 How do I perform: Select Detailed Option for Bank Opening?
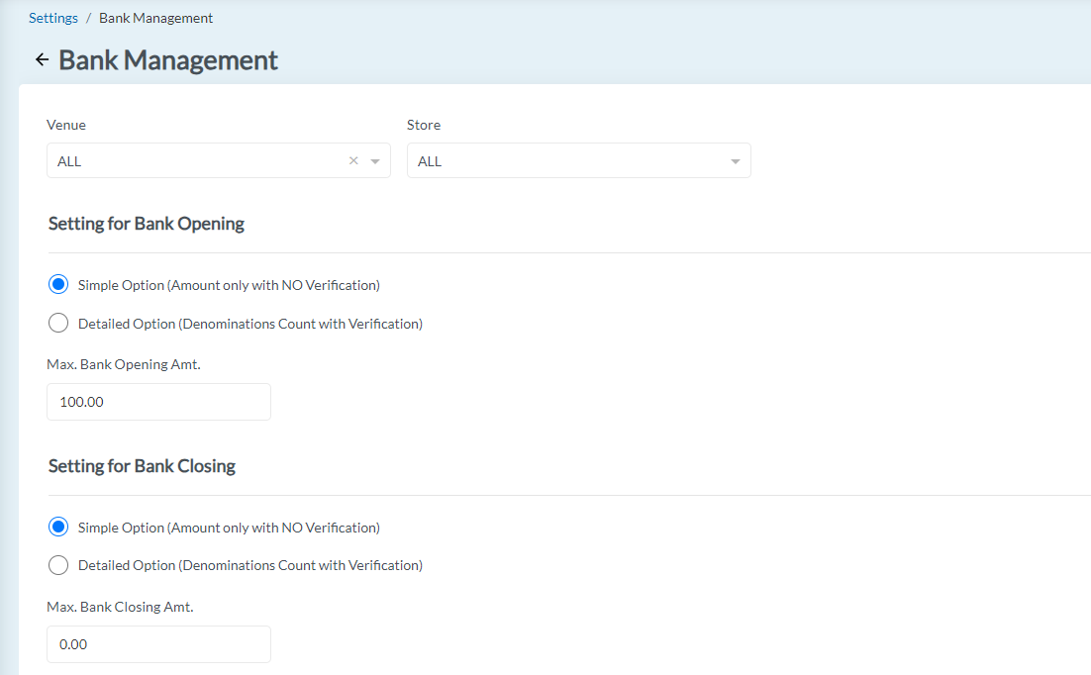point(57,323)
